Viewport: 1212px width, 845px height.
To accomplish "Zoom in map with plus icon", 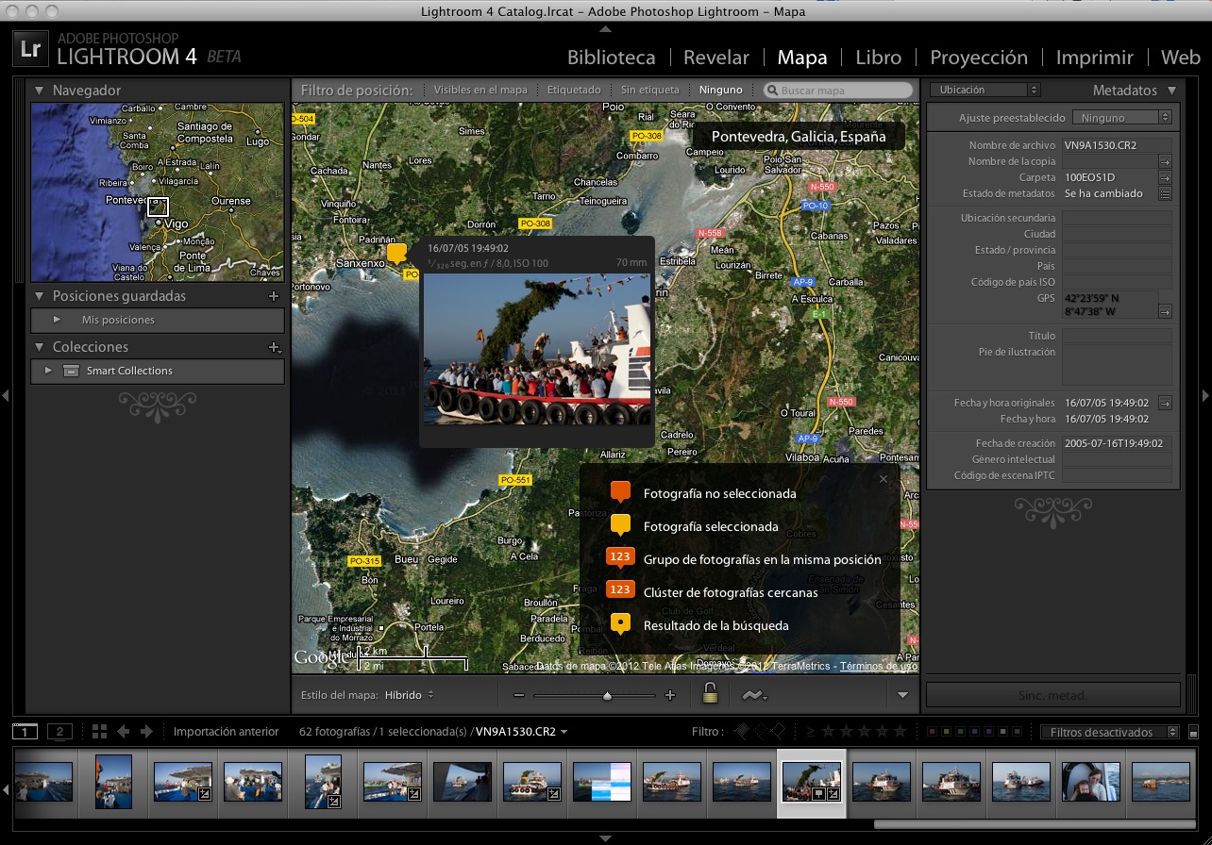I will [x=670, y=696].
